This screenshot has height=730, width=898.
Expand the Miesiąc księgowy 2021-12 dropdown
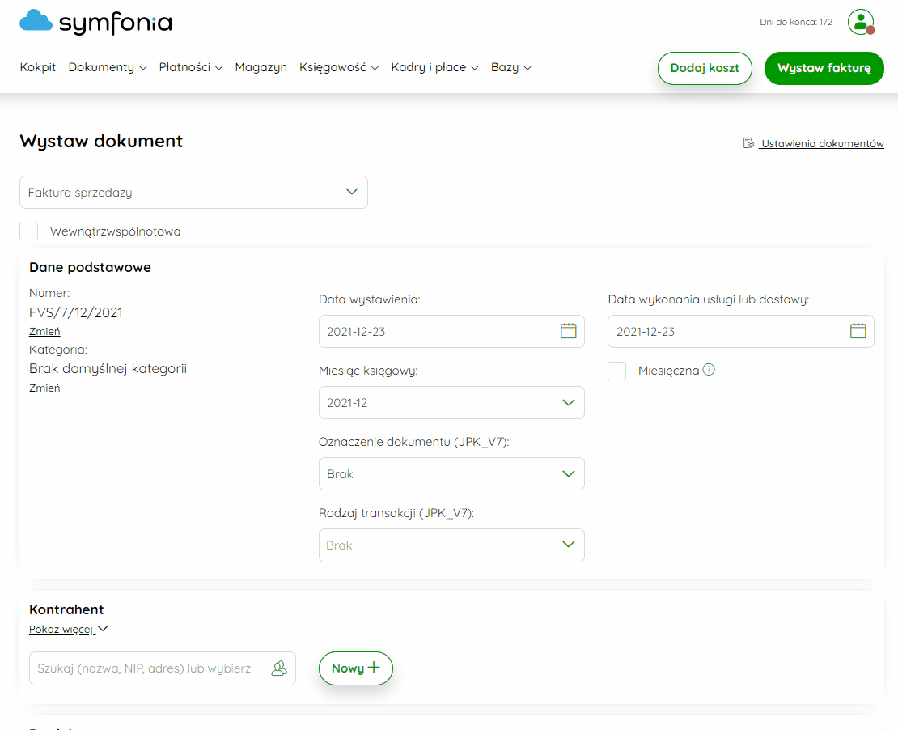pyautogui.click(x=451, y=403)
